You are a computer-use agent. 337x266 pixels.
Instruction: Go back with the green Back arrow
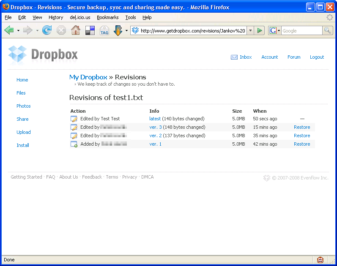(9, 30)
